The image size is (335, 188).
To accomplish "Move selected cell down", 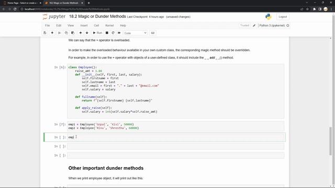I will (87, 33).
